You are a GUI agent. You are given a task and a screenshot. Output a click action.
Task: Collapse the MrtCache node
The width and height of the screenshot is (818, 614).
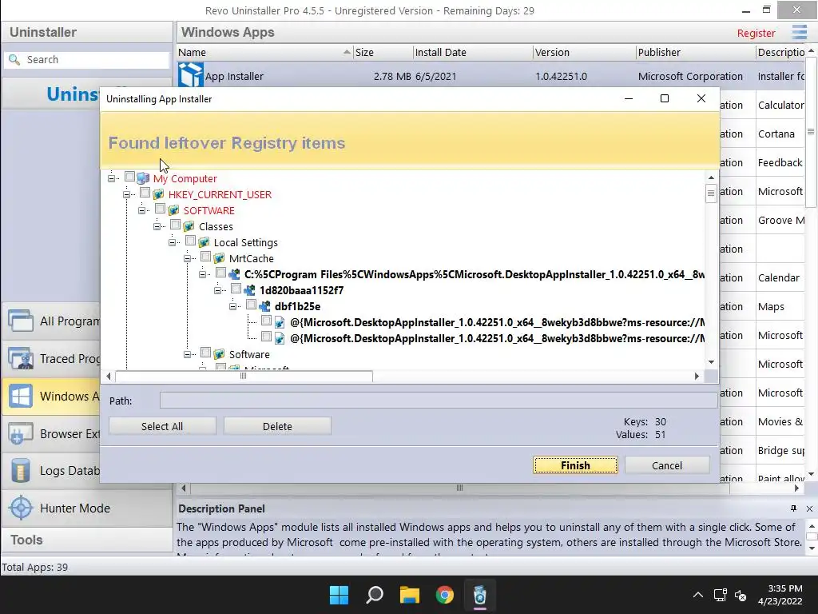[x=187, y=258]
